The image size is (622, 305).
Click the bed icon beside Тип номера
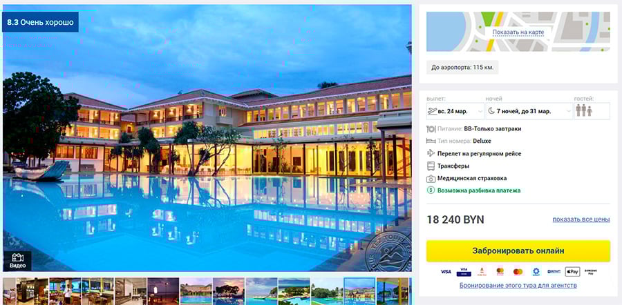[431, 141]
